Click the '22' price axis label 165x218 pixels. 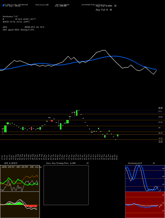pyautogui.click(x=159, y=127)
